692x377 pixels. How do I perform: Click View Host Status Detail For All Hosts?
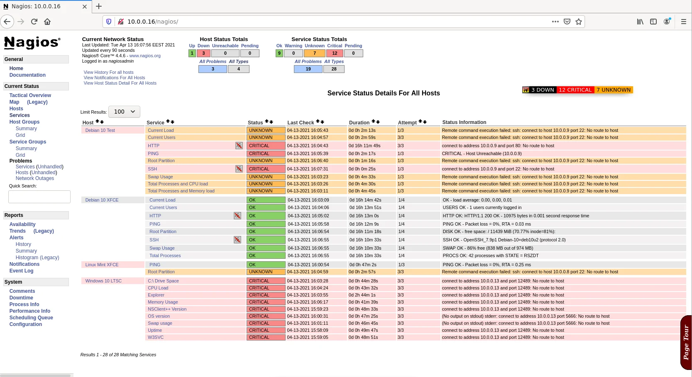coord(120,83)
